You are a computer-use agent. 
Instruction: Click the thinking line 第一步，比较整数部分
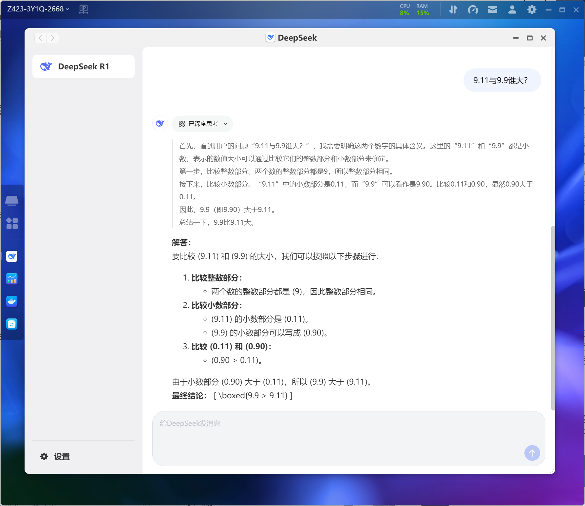click(287, 172)
